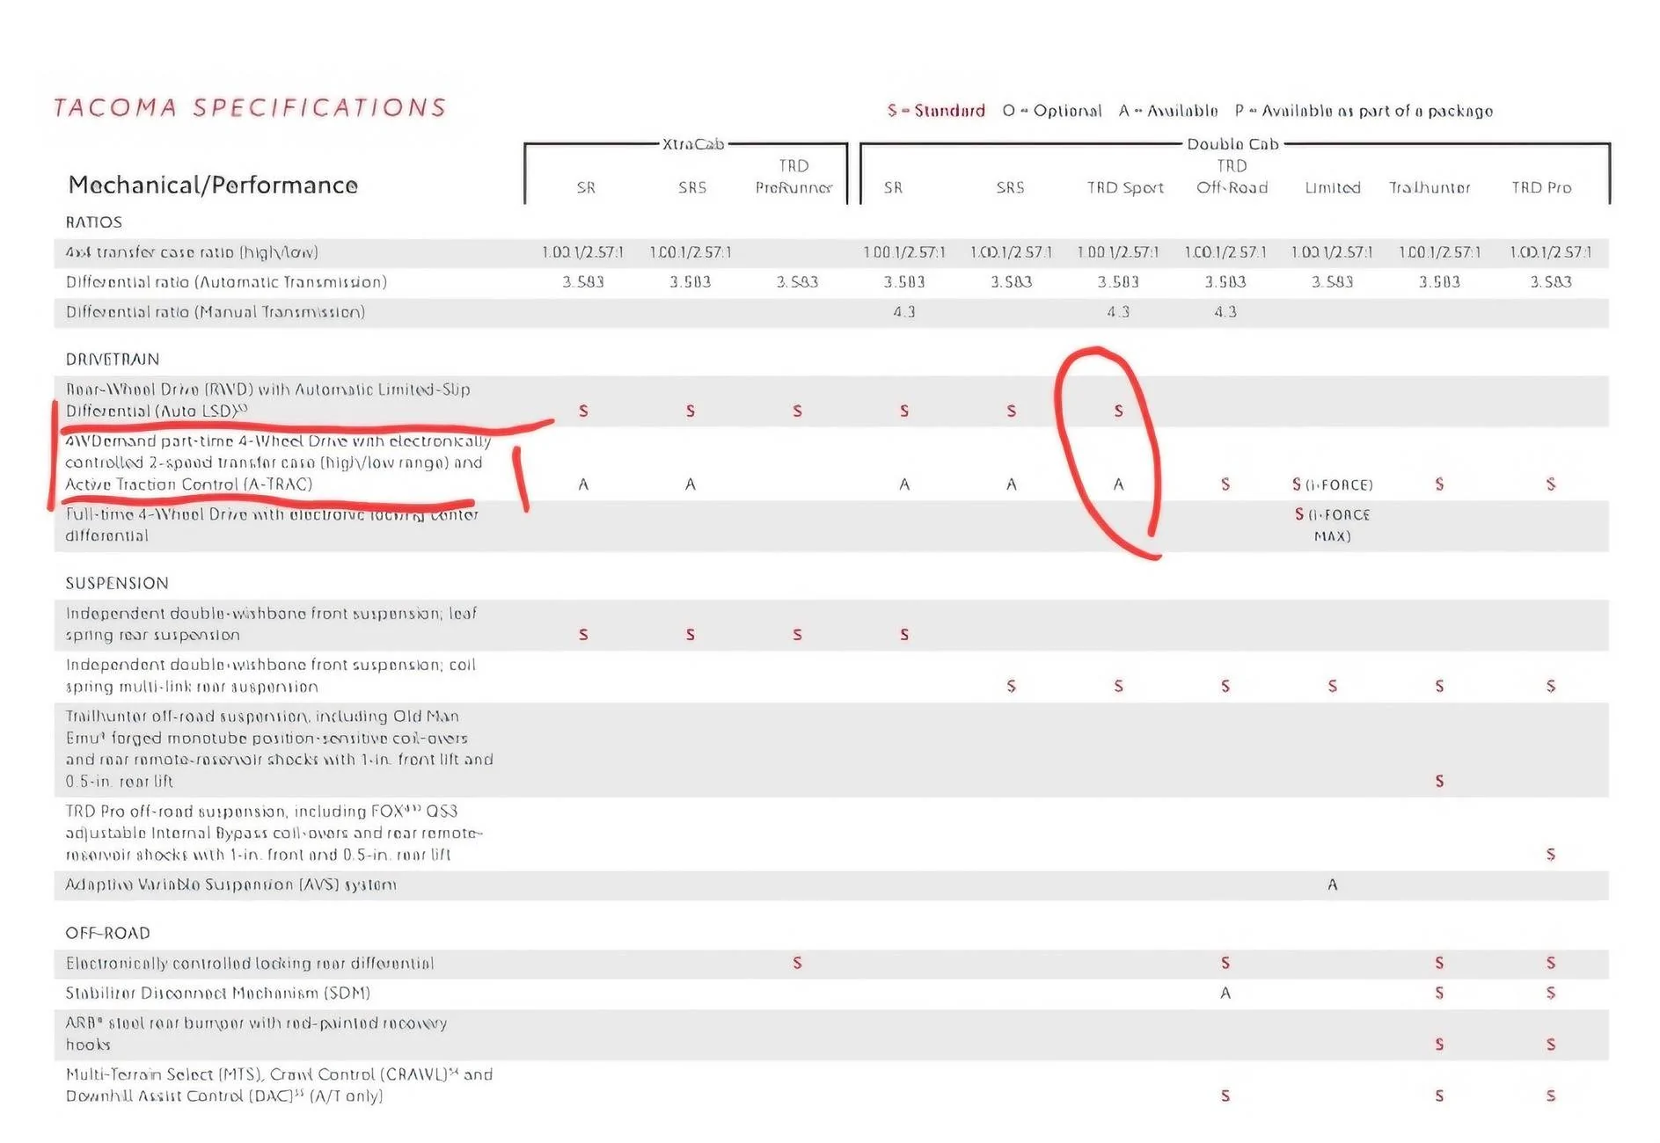The width and height of the screenshot is (1660, 1143).
Task: Click the TRD Off-Road column header
Action: [x=1232, y=177]
